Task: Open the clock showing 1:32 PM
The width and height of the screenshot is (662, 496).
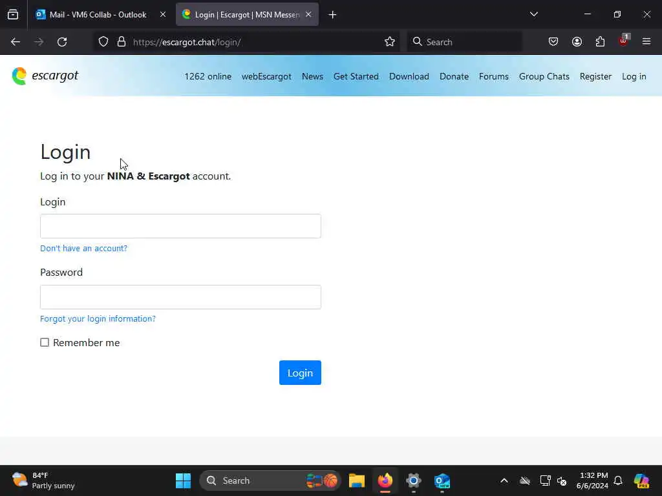Action: click(593, 480)
